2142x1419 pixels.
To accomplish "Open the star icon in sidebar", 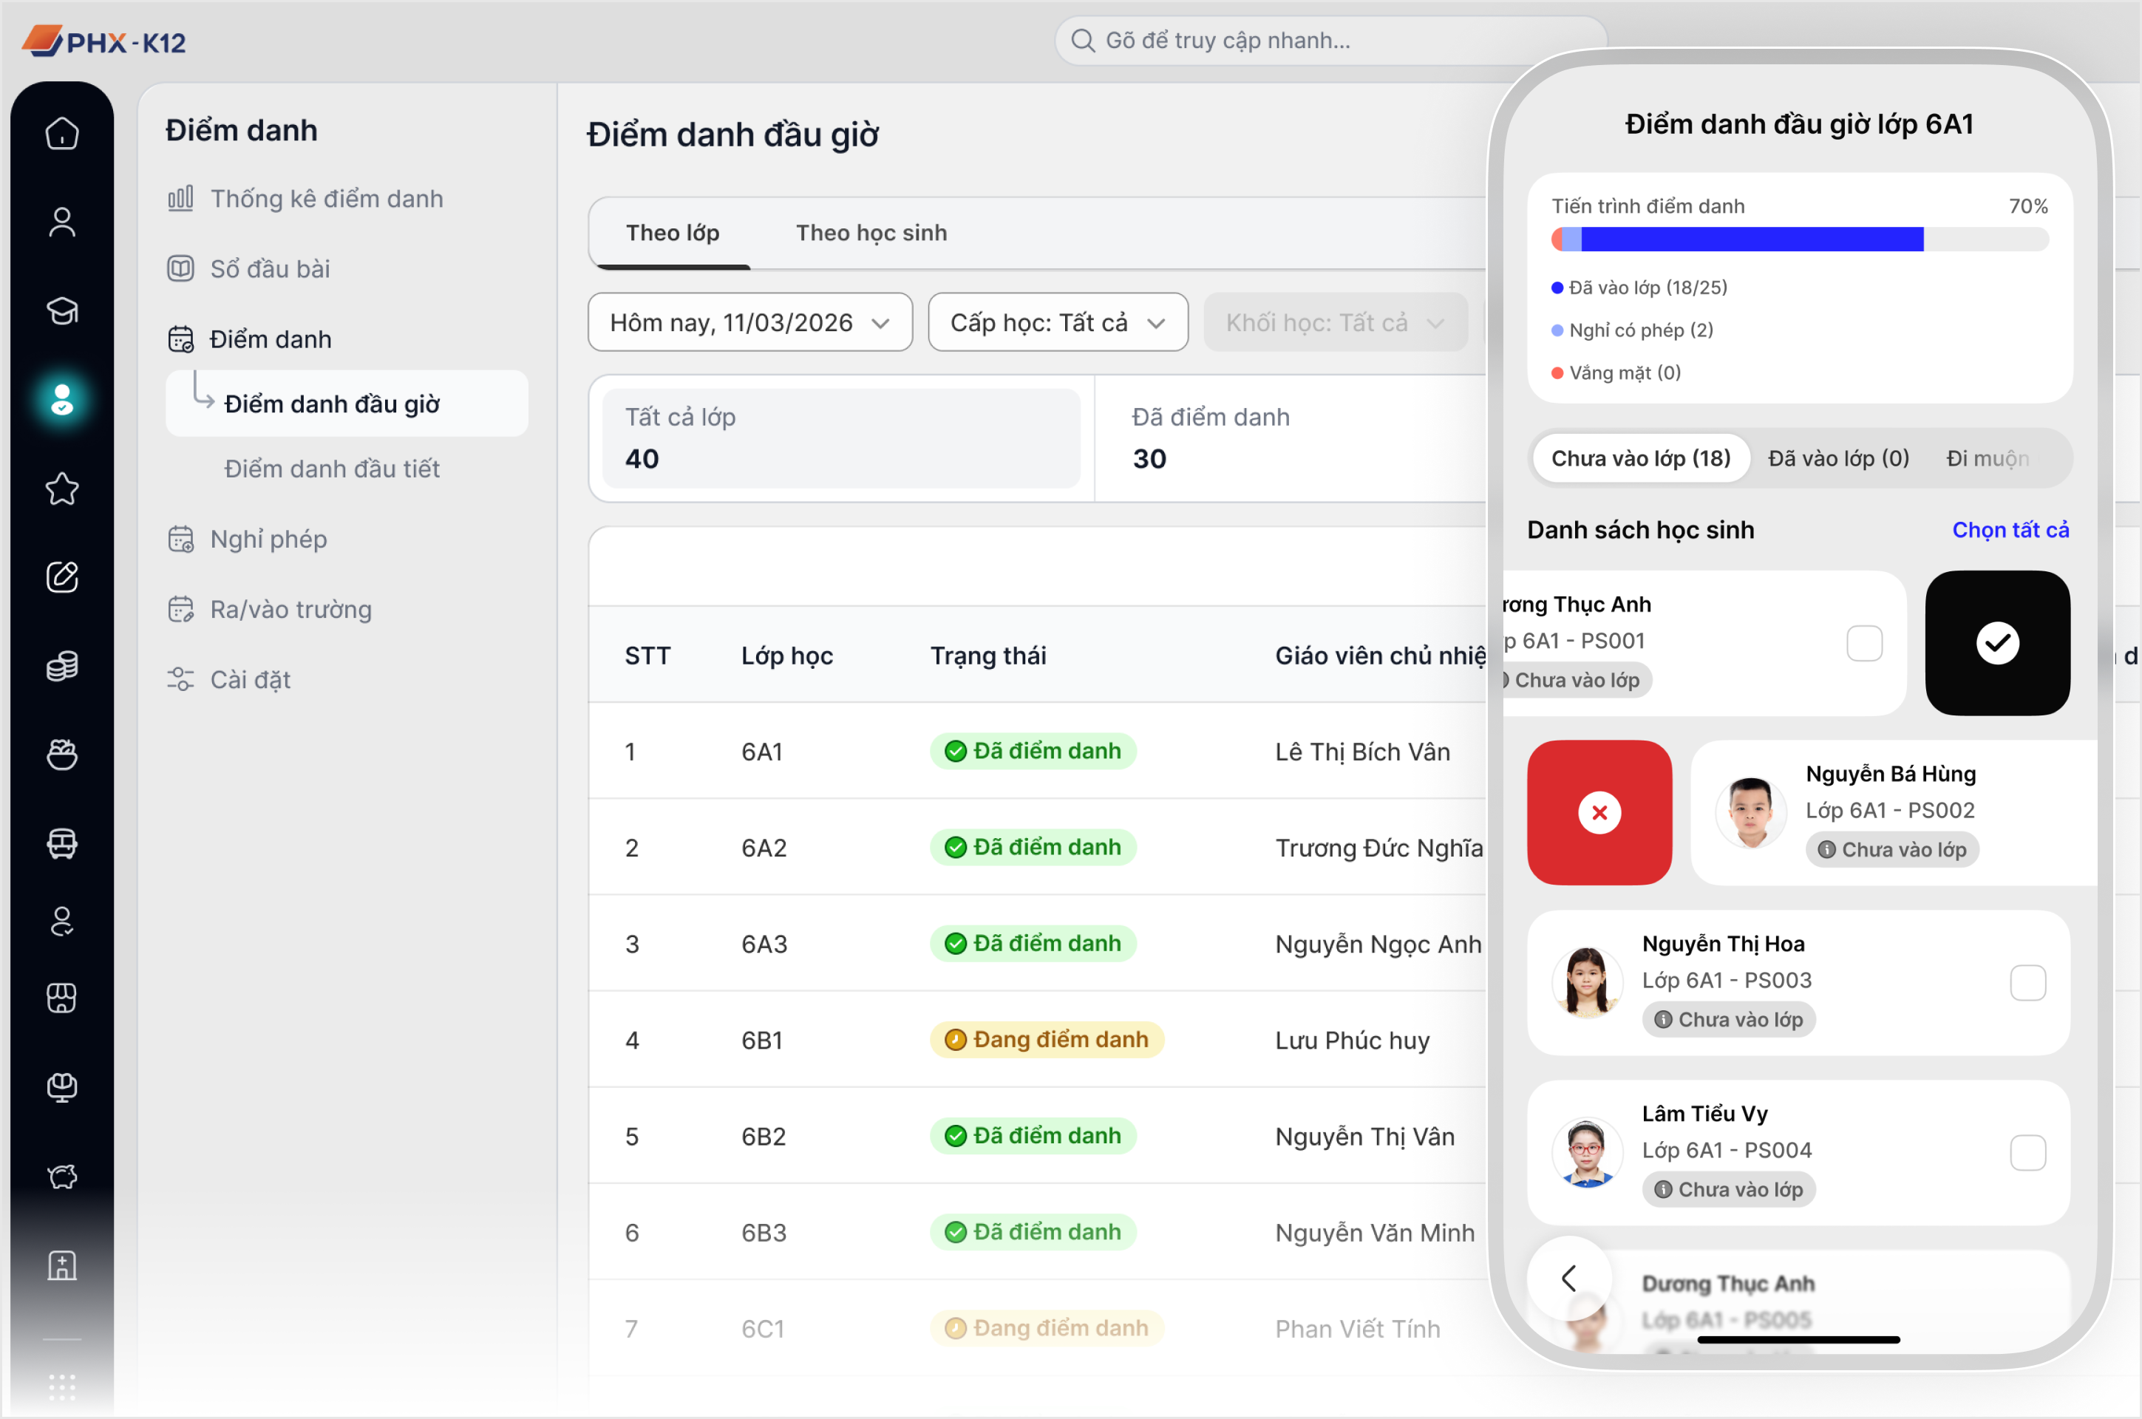I will tap(62, 489).
